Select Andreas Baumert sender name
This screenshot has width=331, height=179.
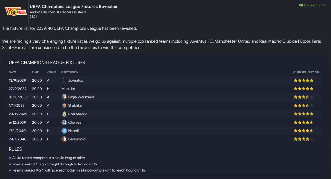43,12
